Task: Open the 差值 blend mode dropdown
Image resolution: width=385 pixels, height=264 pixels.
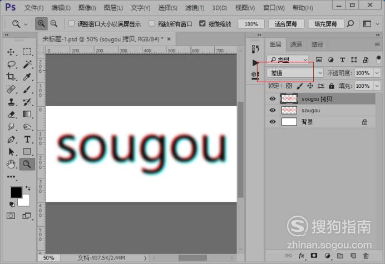Action: click(x=295, y=73)
